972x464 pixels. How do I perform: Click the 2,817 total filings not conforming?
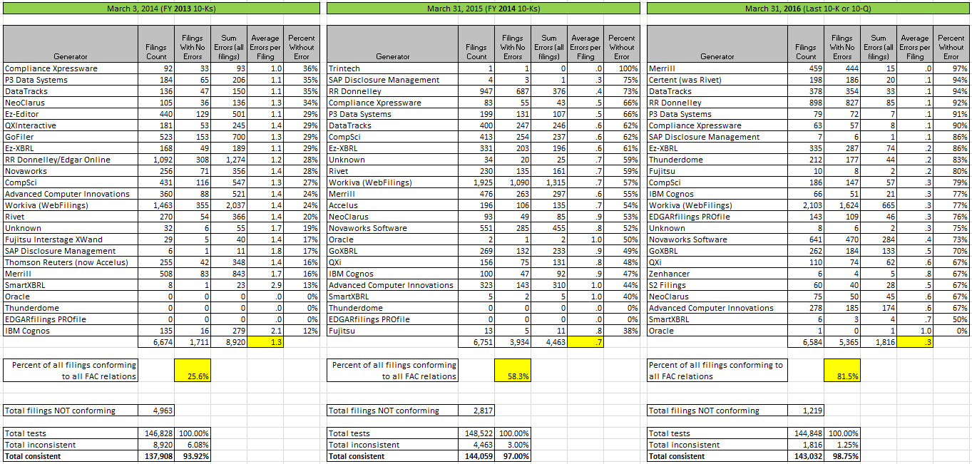(477, 411)
